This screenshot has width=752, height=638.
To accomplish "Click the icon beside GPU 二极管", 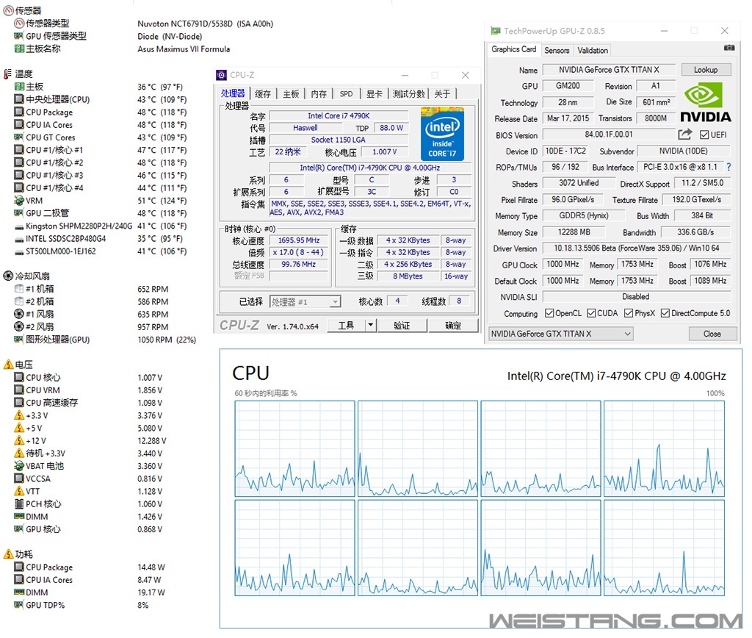I will tap(19, 213).
